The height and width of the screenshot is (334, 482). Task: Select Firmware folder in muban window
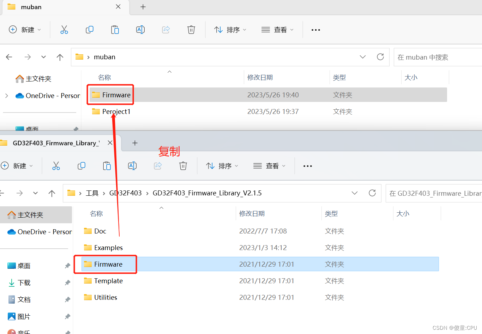click(x=268, y=95)
